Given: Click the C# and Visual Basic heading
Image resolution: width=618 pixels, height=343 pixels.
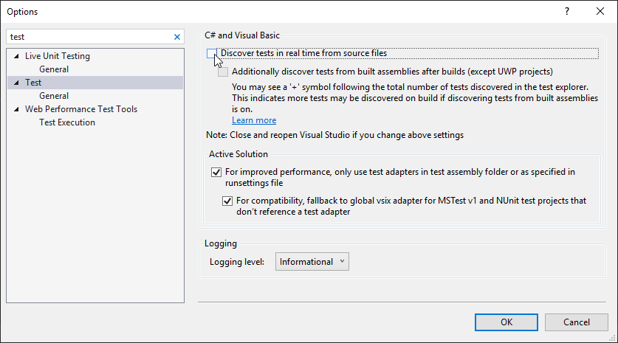Looking at the screenshot, I should coord(242,35).
